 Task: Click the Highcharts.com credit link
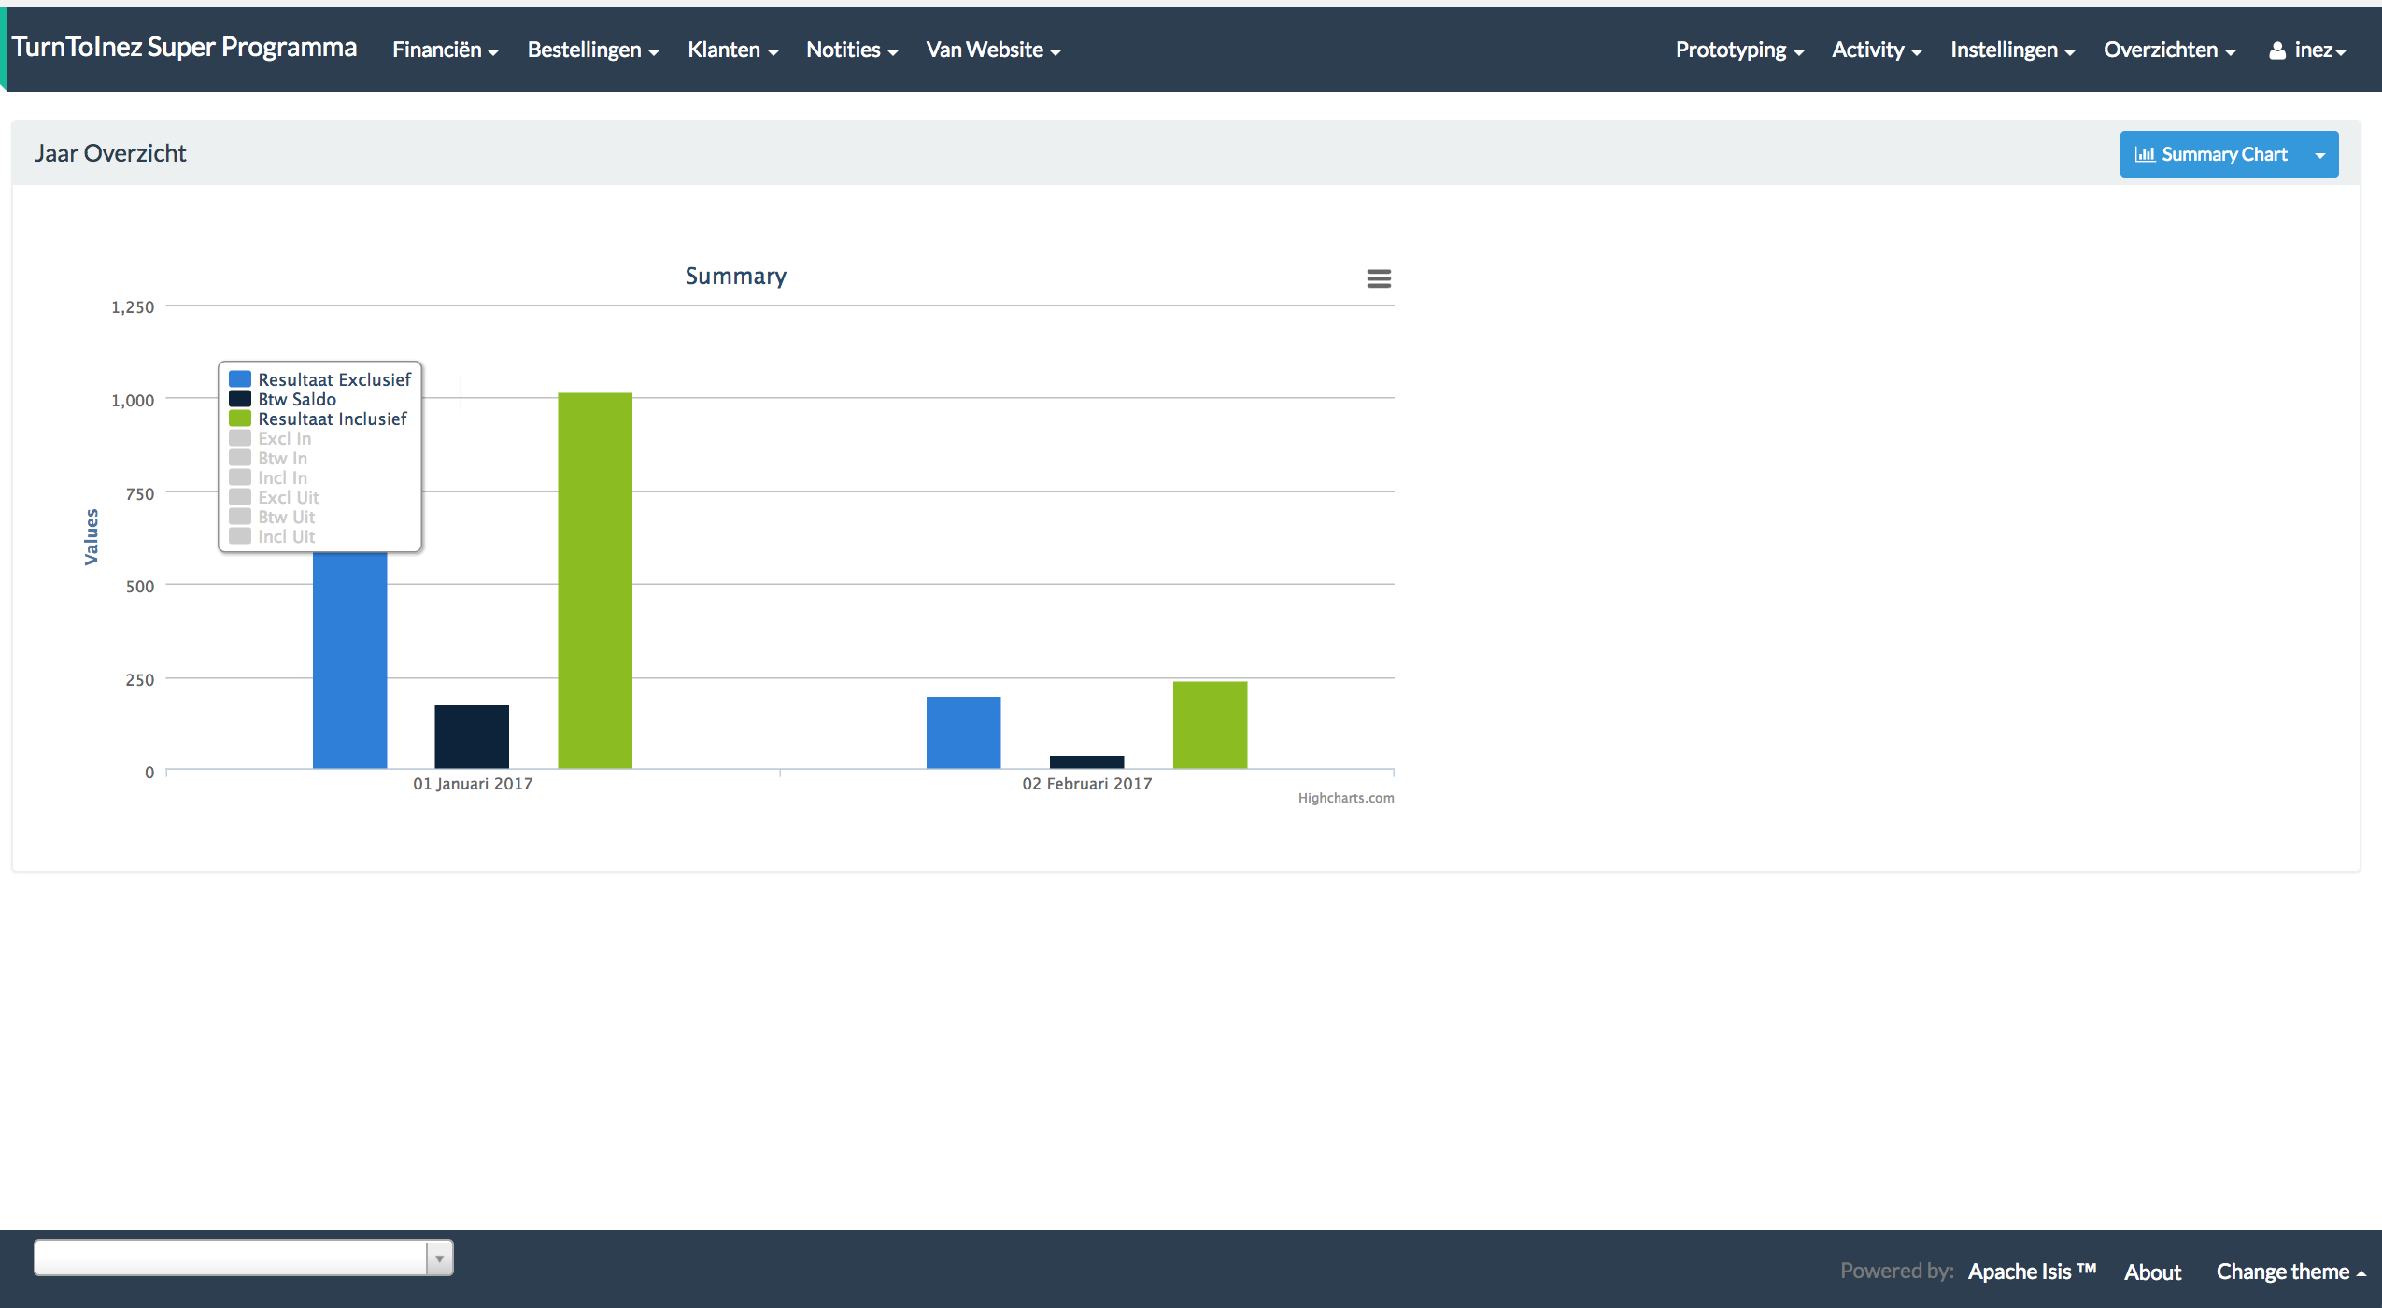(x=1345, y=798)
